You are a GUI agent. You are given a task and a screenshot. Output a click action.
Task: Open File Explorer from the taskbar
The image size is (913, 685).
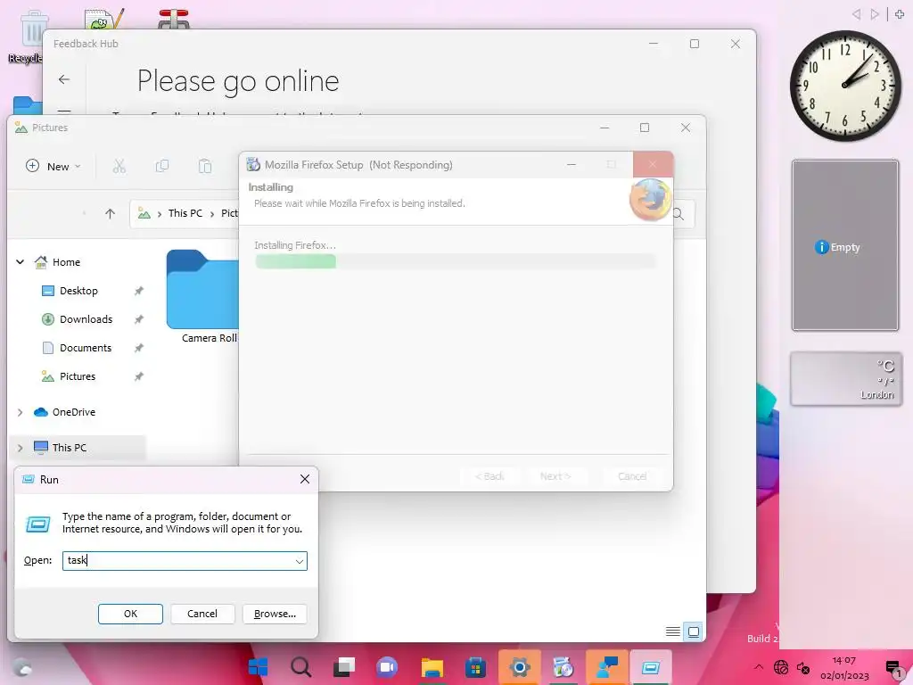tap(432, 667)
